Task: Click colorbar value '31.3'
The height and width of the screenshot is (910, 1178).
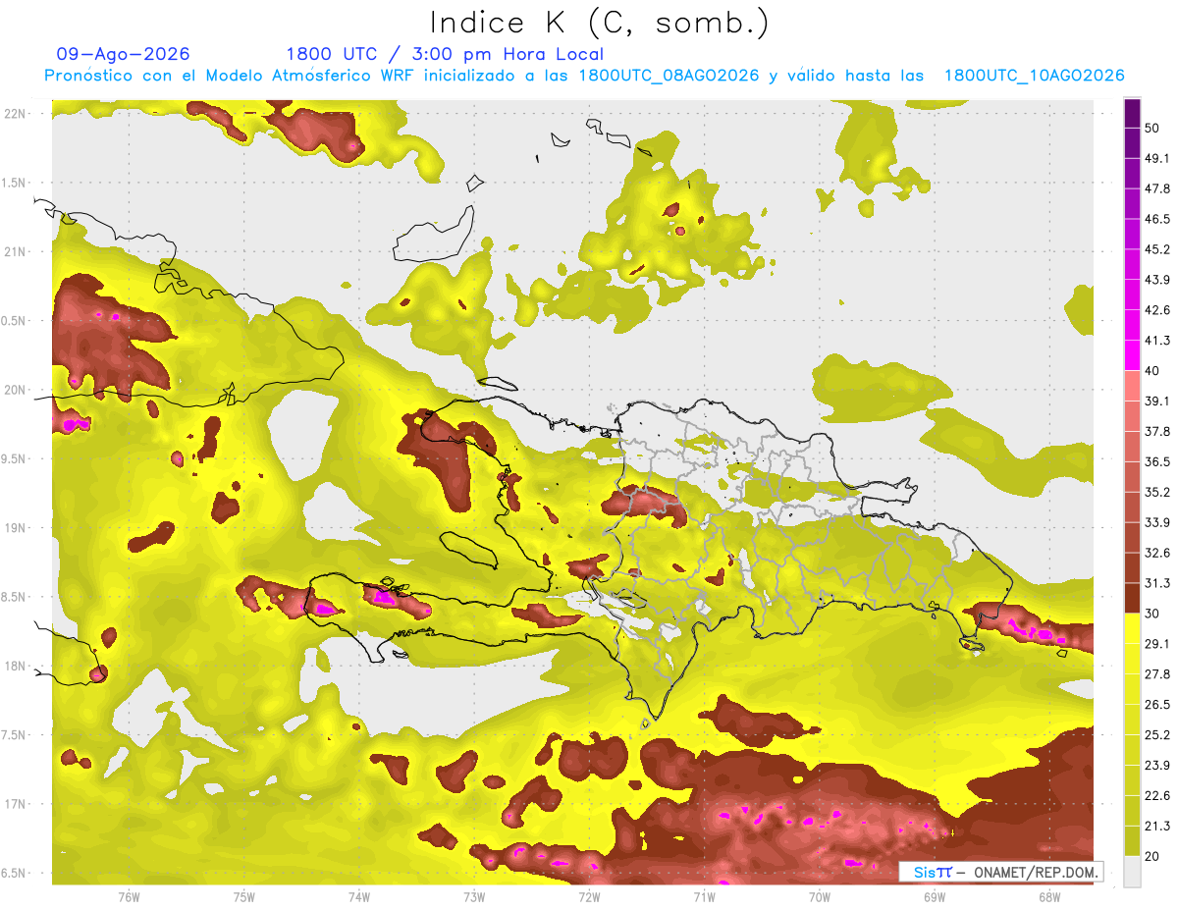Action: click(1157, 583)
